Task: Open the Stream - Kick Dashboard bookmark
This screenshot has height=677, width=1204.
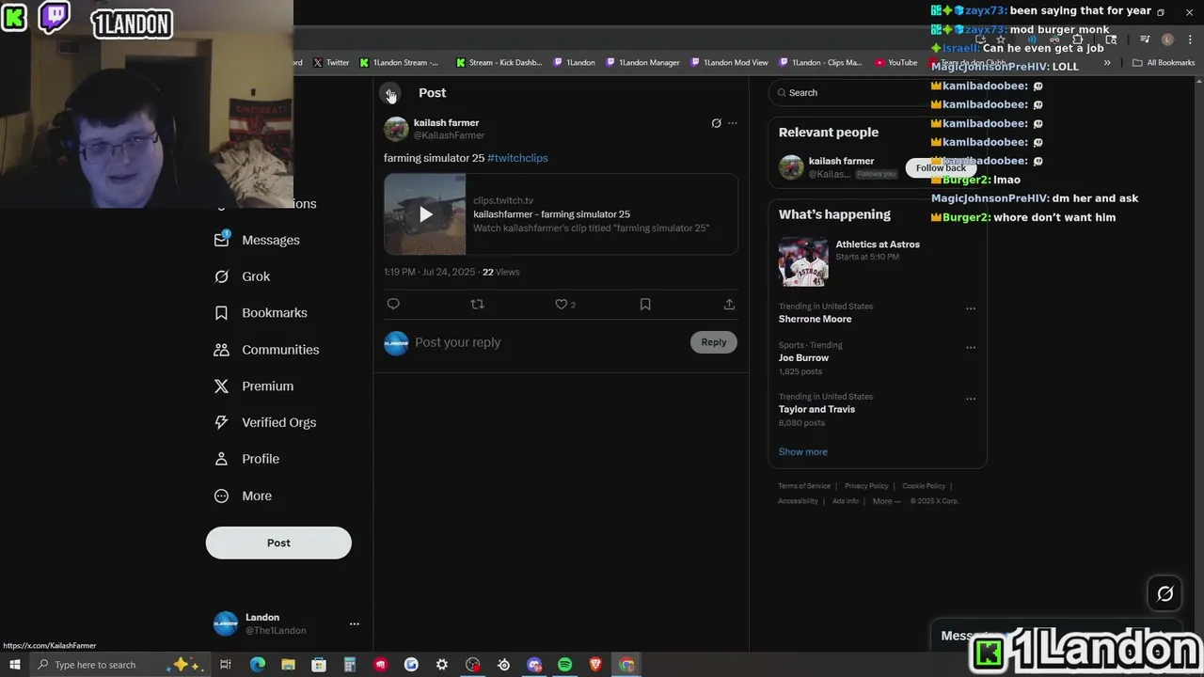Action: pyautogui.click(x=499, y=63)
